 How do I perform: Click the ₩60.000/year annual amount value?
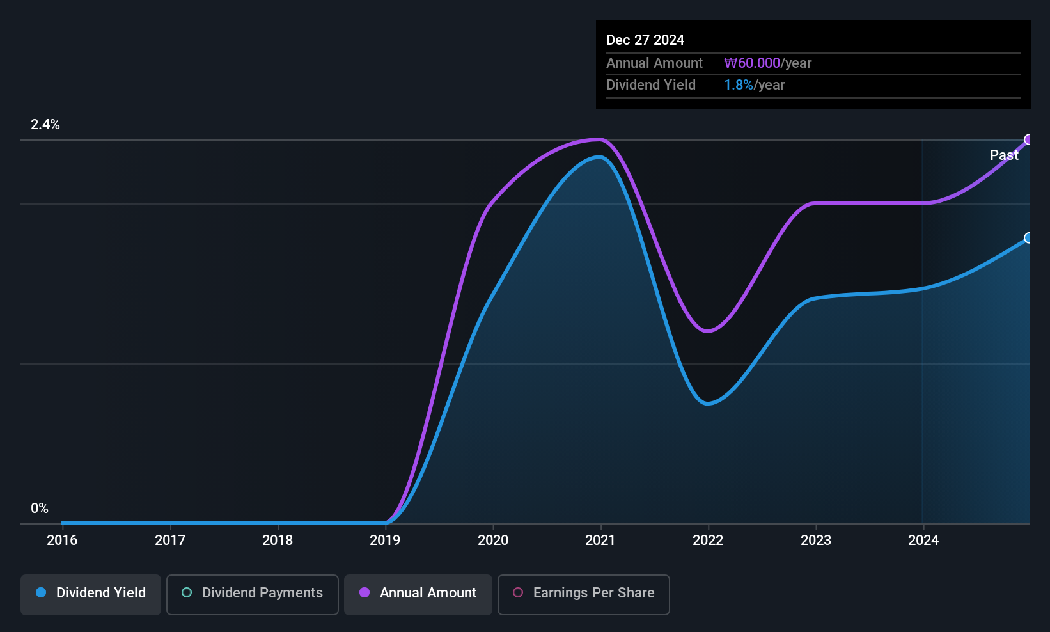coord(767,63)
